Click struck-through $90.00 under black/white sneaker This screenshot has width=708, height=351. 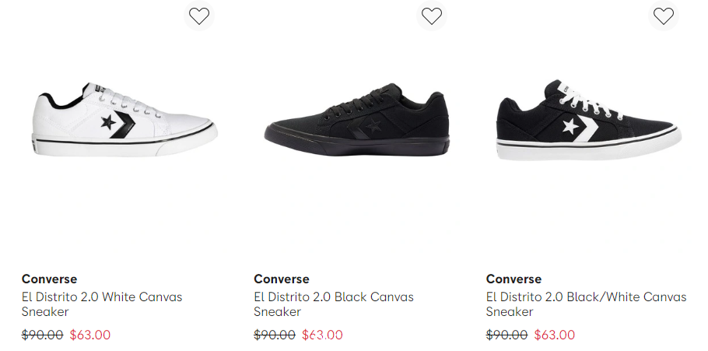[506, 335]
